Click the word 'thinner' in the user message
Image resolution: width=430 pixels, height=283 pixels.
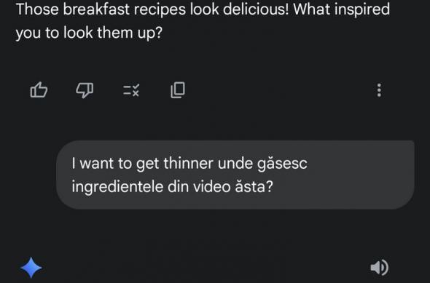point(189,164)
